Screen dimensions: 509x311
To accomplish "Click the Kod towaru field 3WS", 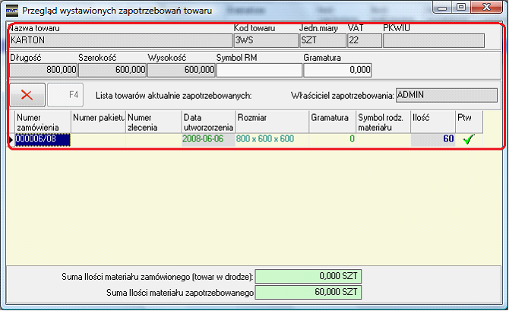I will (x=264, y=40).
